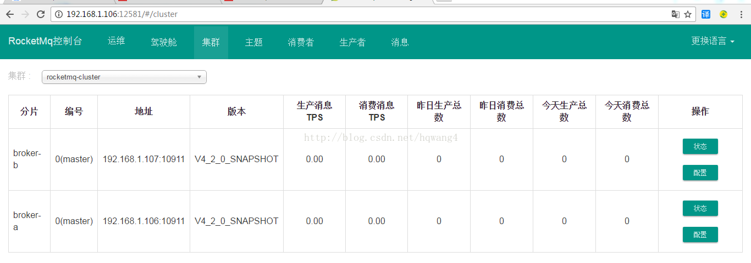Click V4_2_0_SNAPSHOT in broker-b row

[236, 159]
